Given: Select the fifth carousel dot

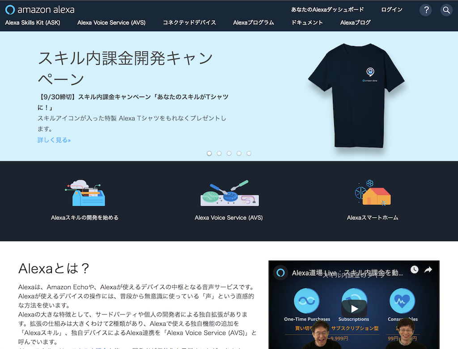Looking at the screenshot, I should pyautogui.click(x=249, y=153).
